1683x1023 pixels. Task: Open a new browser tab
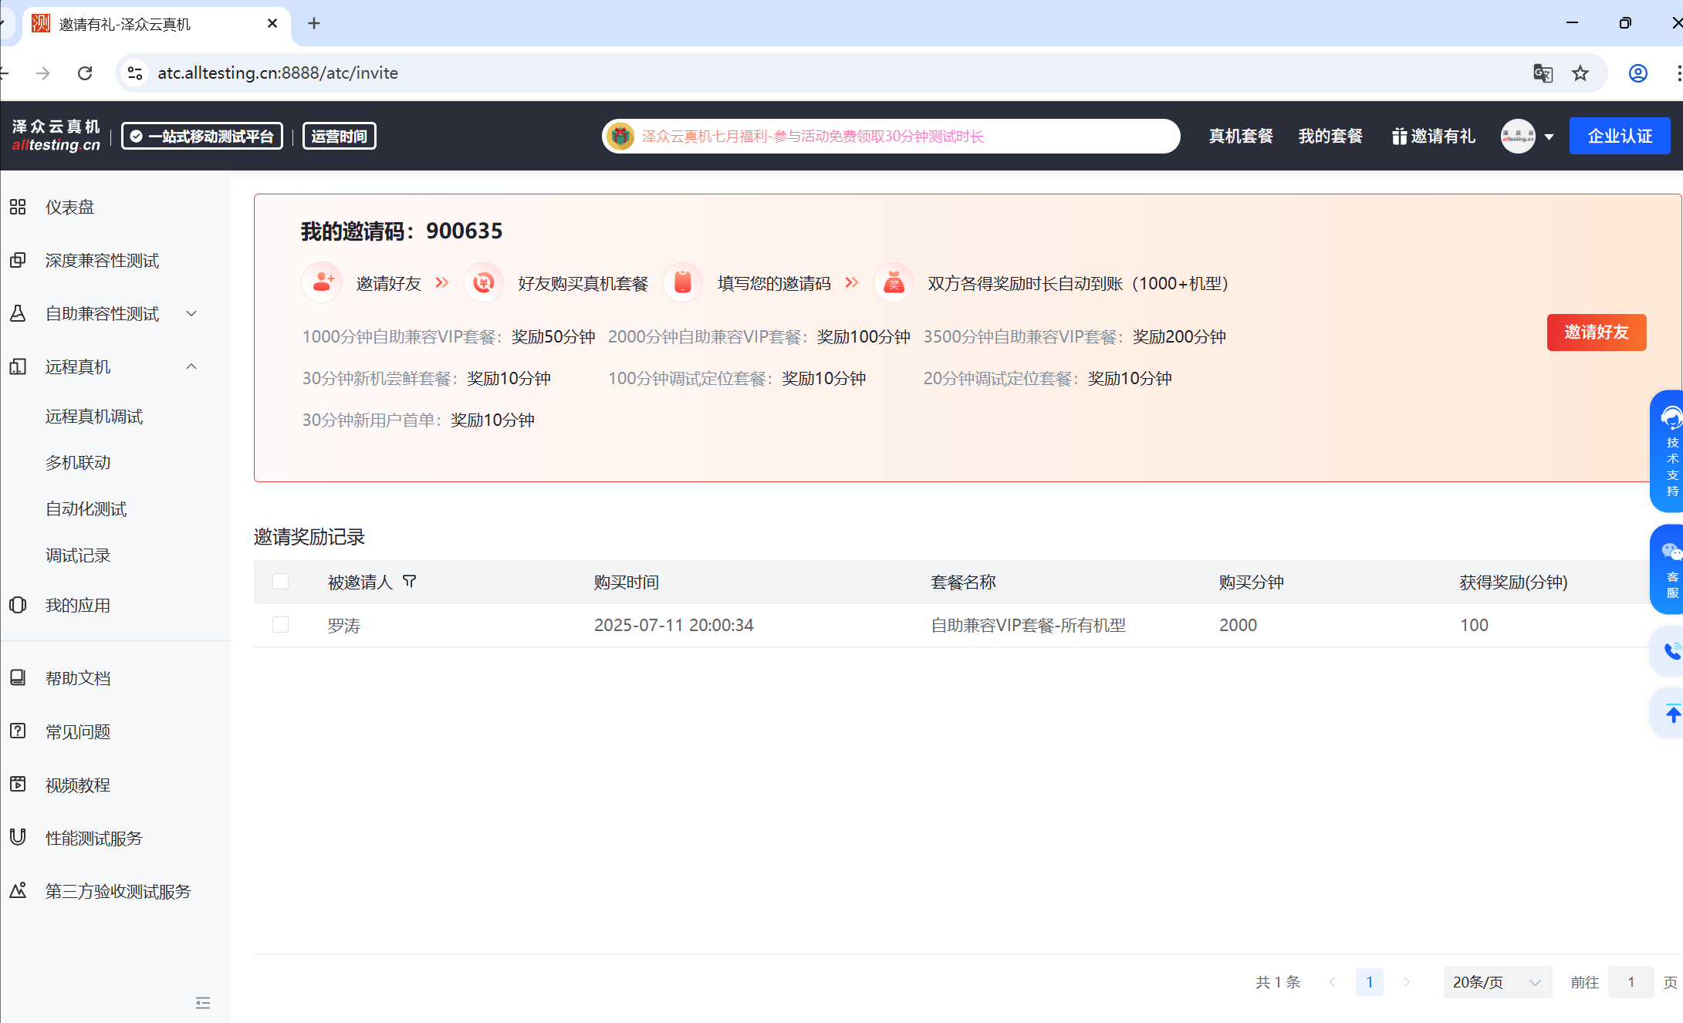(x=313, y=24)
